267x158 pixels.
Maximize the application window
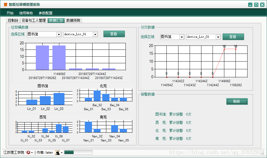pos(256,5)
